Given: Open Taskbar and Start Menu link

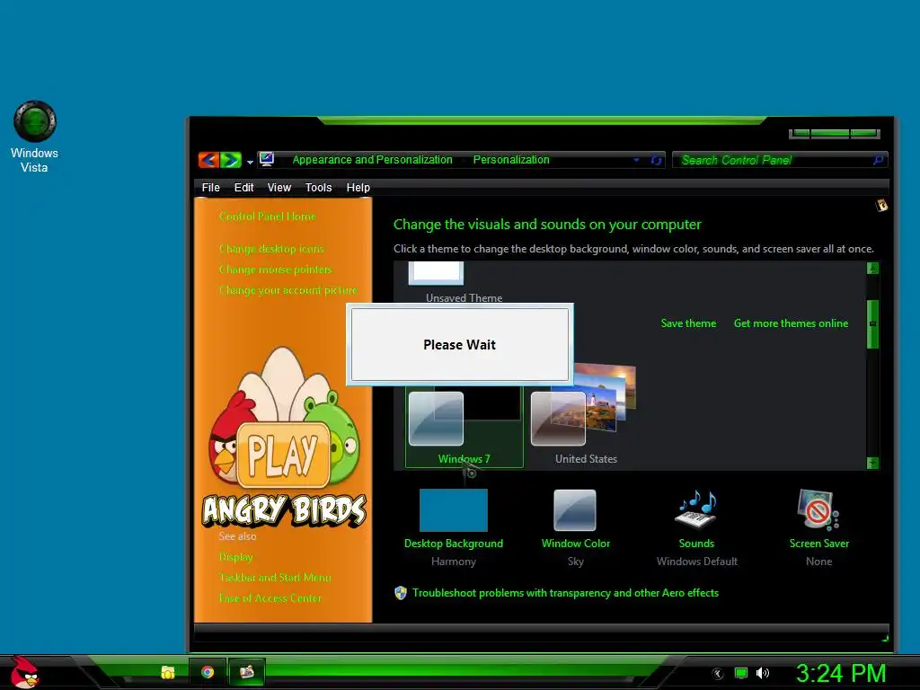Looking at the screenshot, I should (x=275, y=578).
